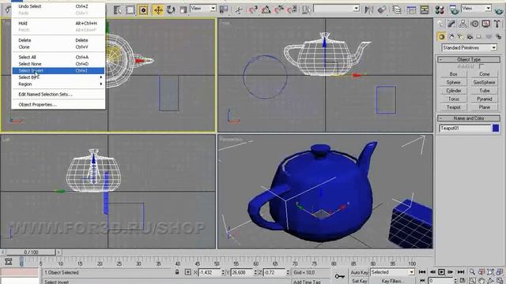Choose Select Invert from Edit menu
Image resolution: width=506 pixels, height=284 pixels.
point(58,70)
